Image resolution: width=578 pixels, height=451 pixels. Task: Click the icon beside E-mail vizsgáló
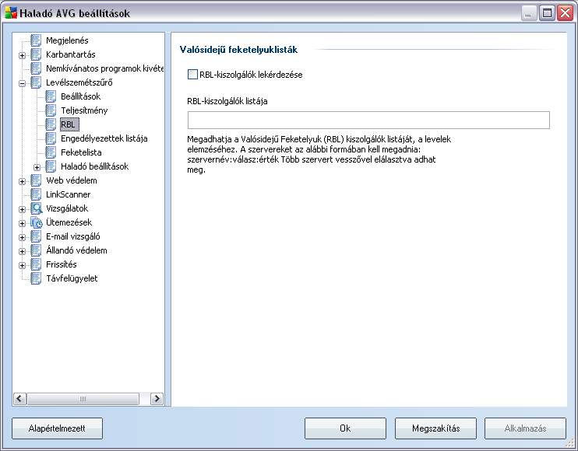36,236
